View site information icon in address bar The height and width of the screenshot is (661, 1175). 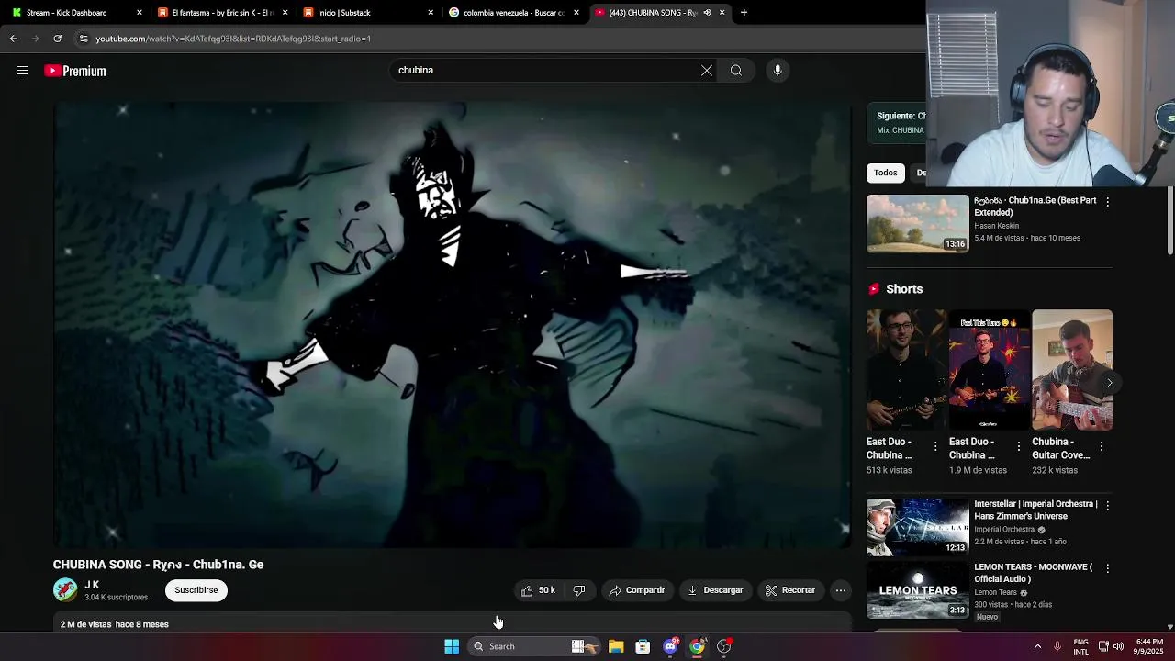(x=84, y=39)
